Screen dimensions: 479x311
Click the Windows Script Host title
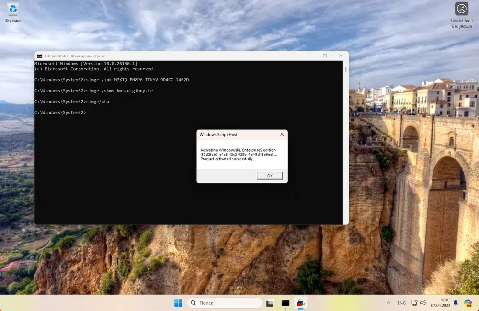pyautogui.click(x=218, y=134)
